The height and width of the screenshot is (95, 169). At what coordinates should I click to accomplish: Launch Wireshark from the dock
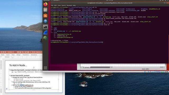45,32
